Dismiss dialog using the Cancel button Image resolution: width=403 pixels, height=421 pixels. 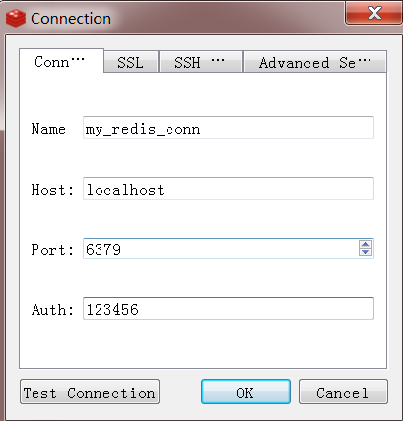tap(343, 391)
